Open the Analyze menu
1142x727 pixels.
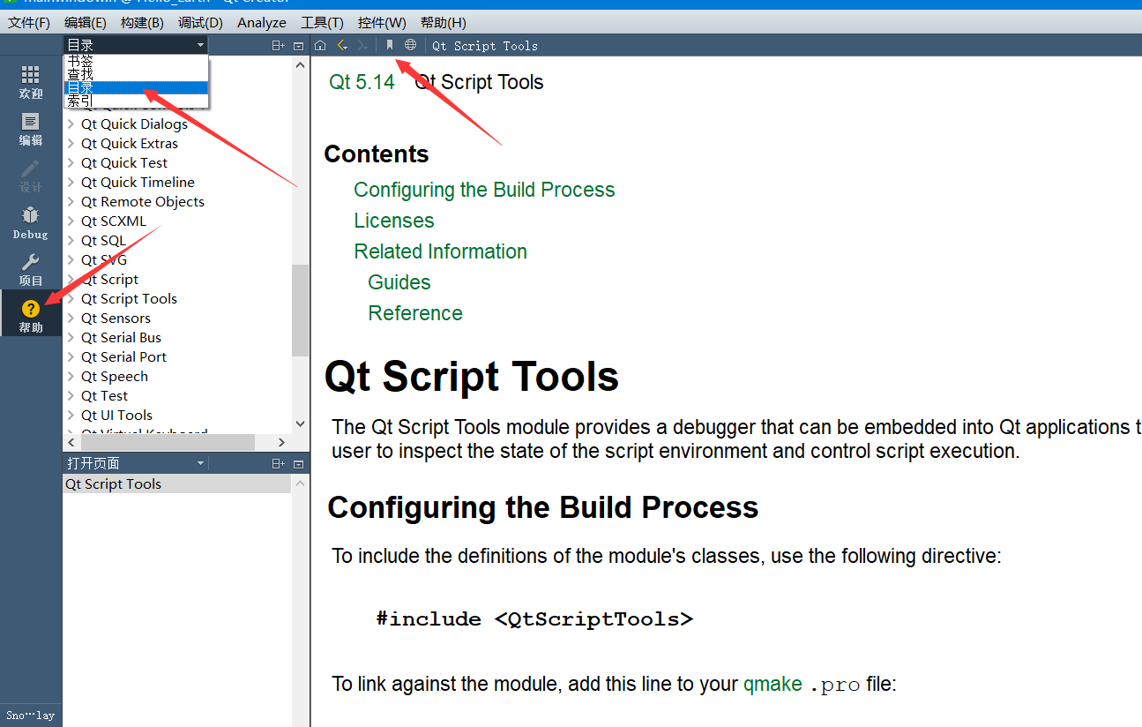pyautogui.click(x=262, y=22)
